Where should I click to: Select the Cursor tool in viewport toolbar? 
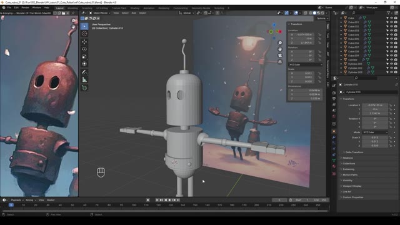point(84,34)
